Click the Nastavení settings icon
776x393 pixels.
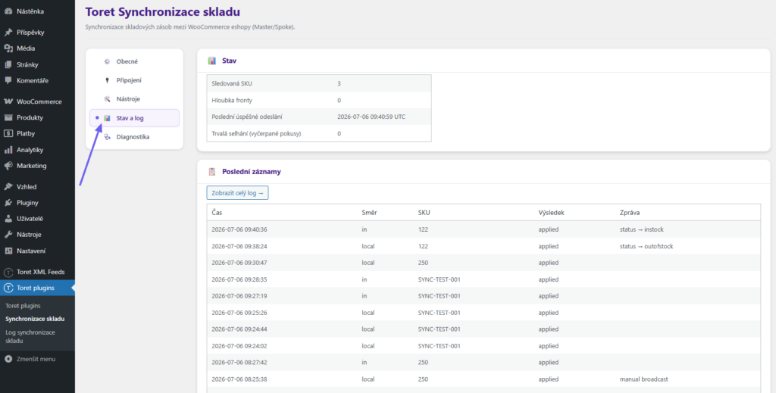pyautogui.click(x=8, y=251)
